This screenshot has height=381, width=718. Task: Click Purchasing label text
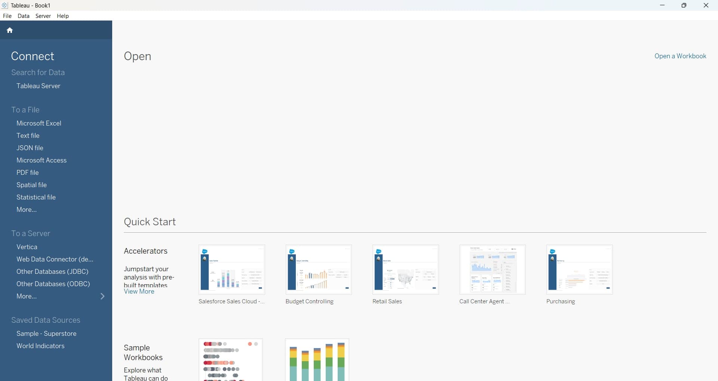pyautogui.click(x=561, y=301)
